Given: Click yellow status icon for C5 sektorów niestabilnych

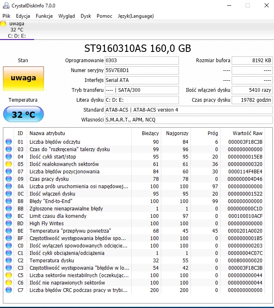Looking at the screenshot, I should (x=9, y=275).
